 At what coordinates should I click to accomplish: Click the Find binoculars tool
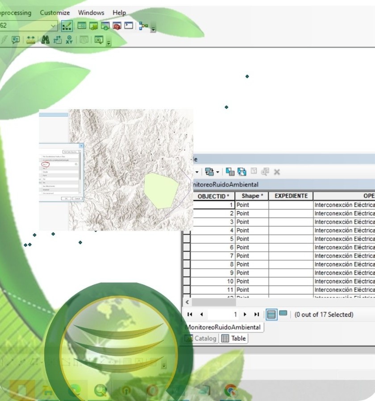pos(46,40)
